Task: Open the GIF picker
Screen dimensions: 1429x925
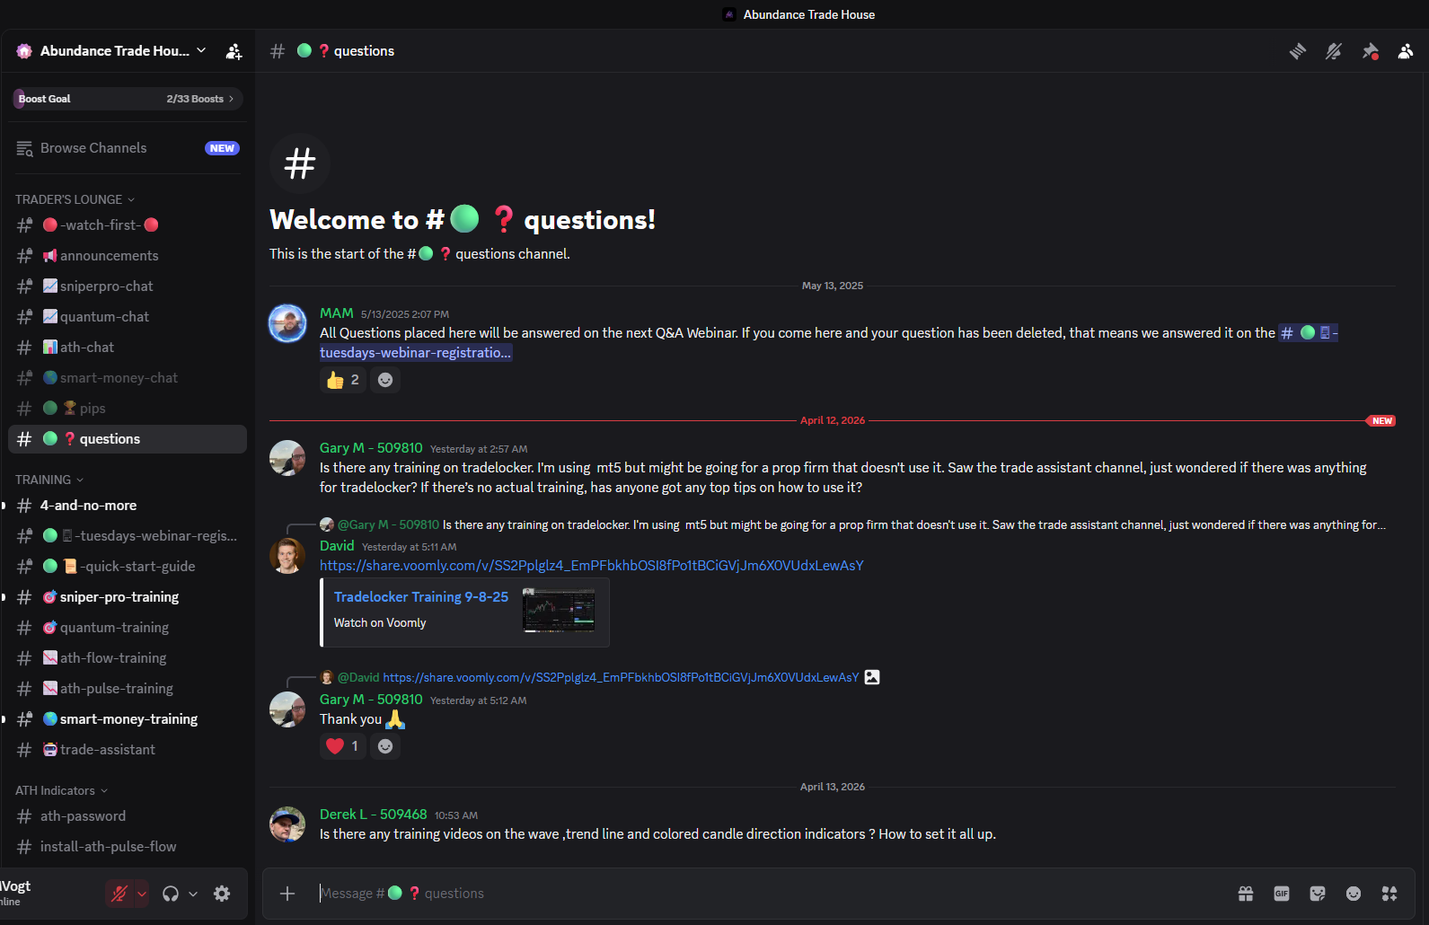Action: [x=1282, y=893]
